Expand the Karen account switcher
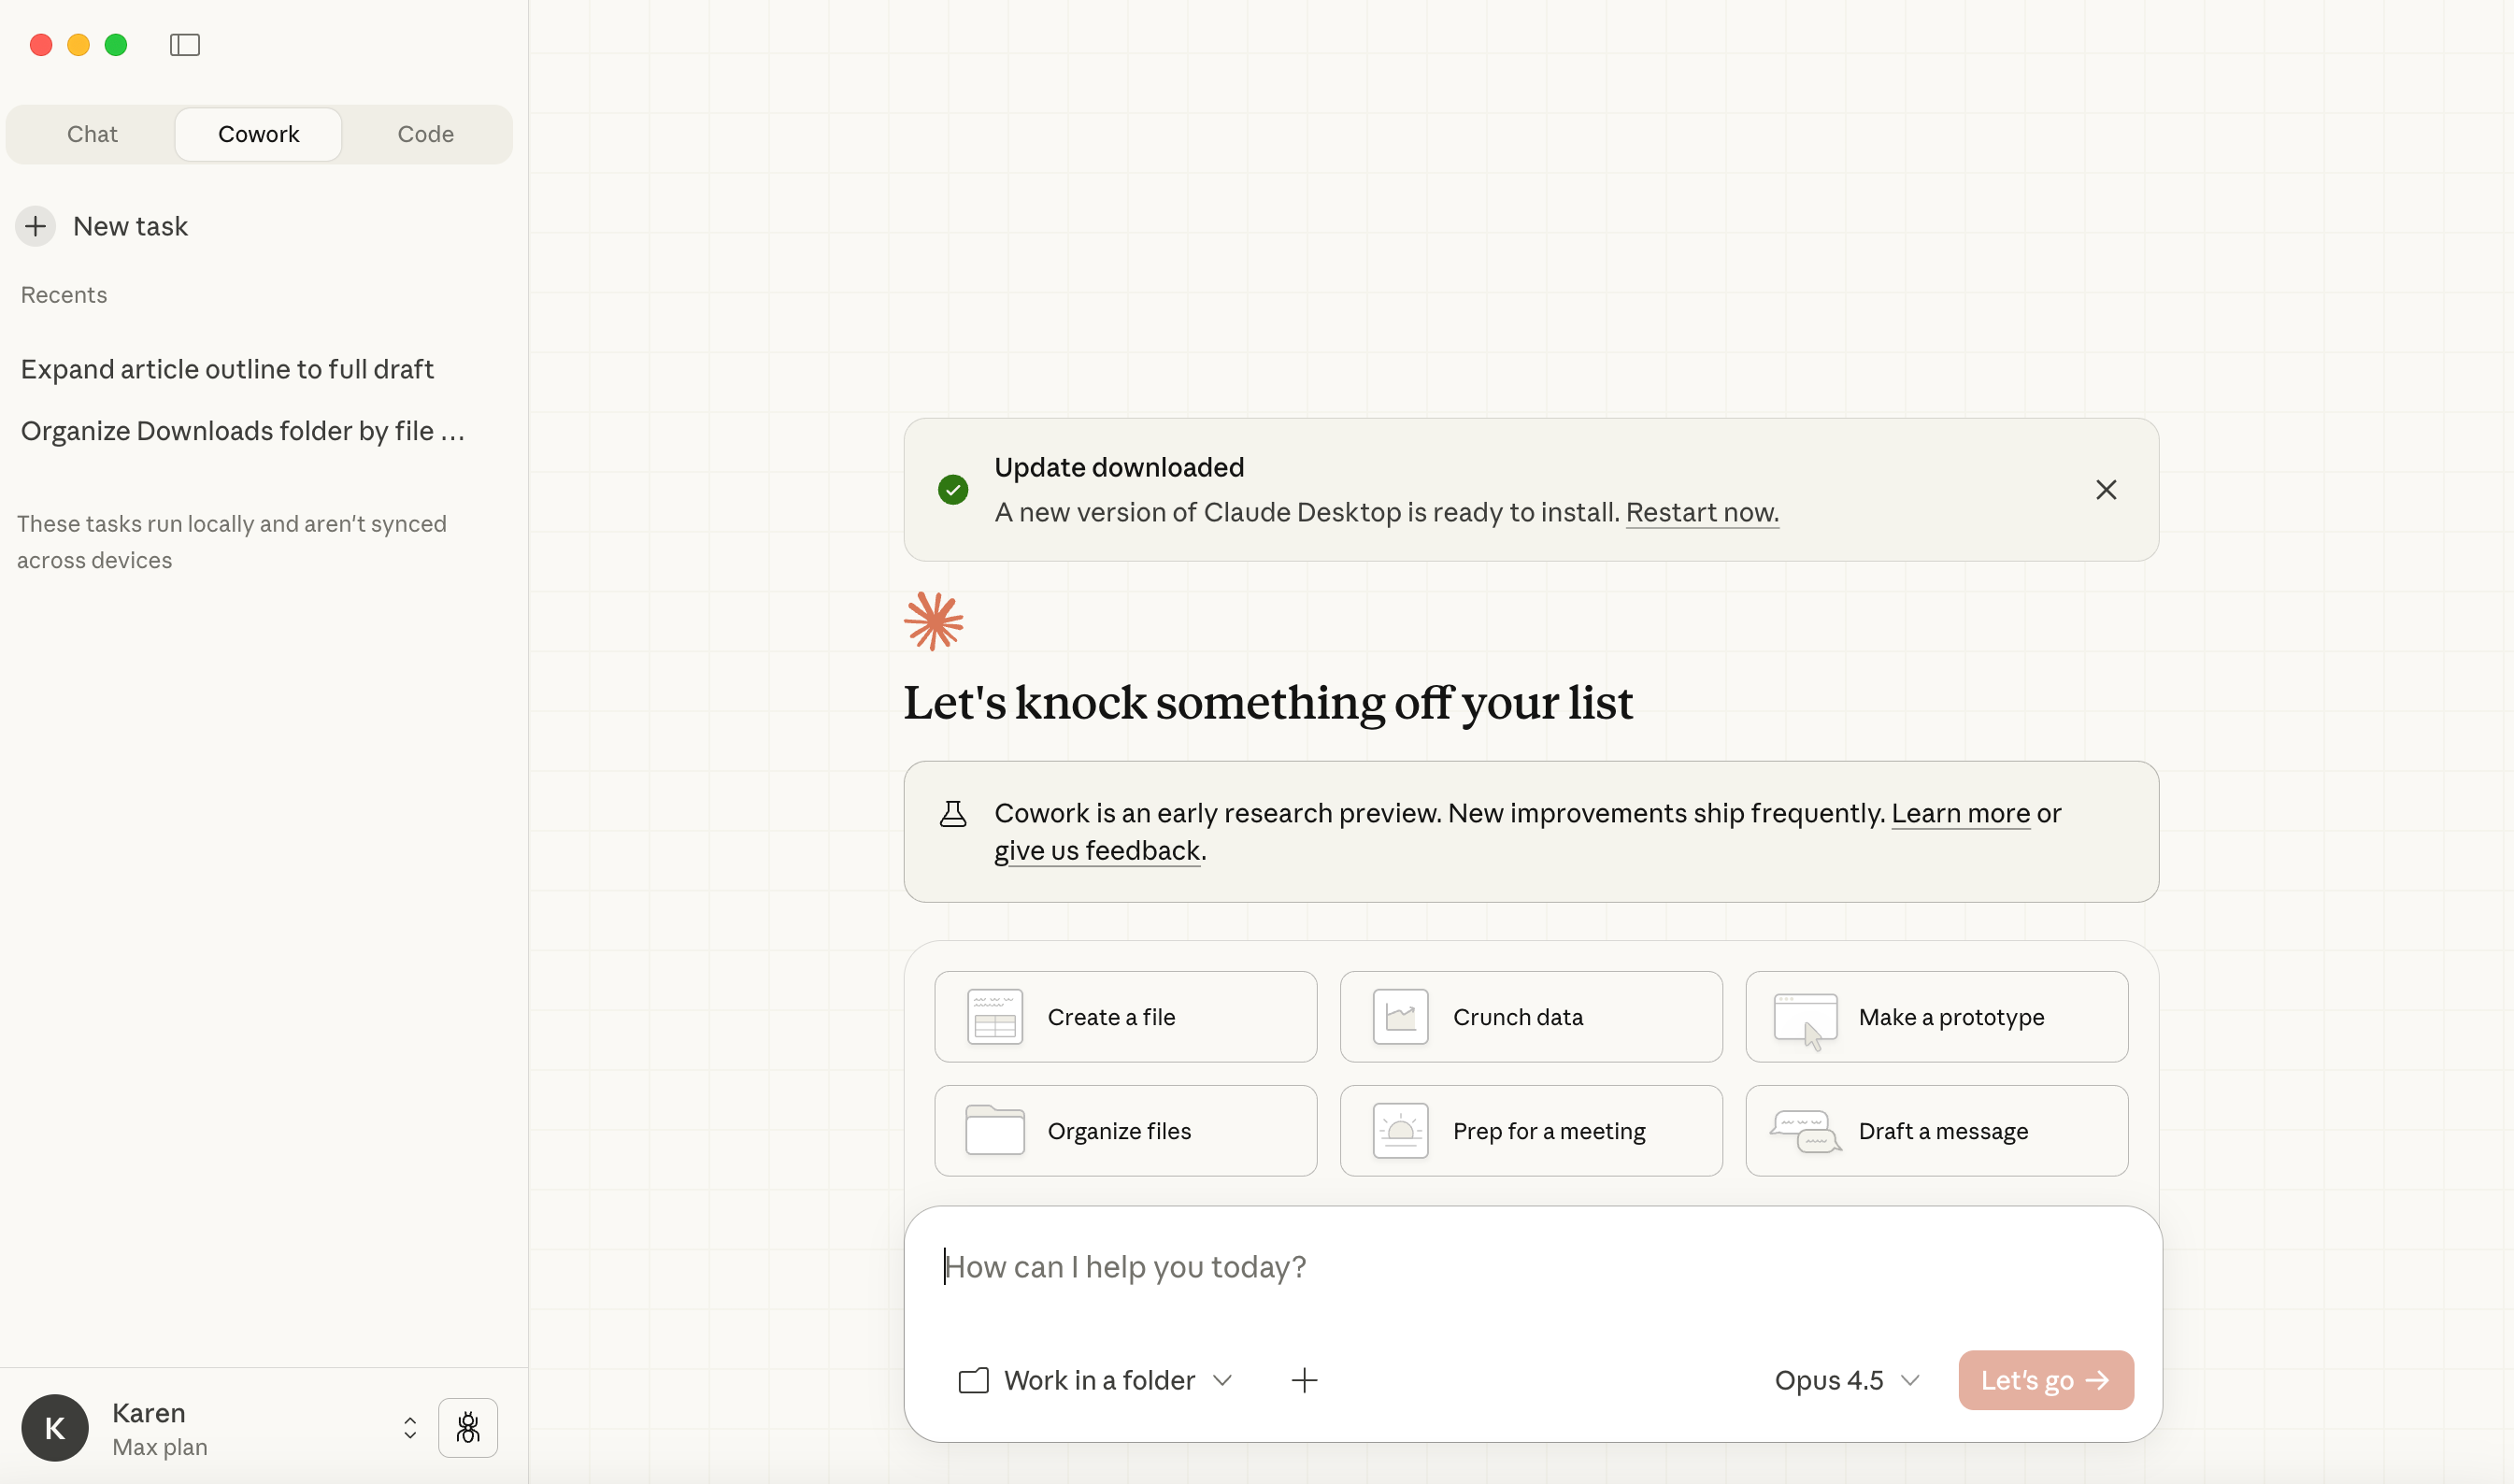Image resolution: width=2514 pixels, height=1484 pixels. [x=409, y=1427]
